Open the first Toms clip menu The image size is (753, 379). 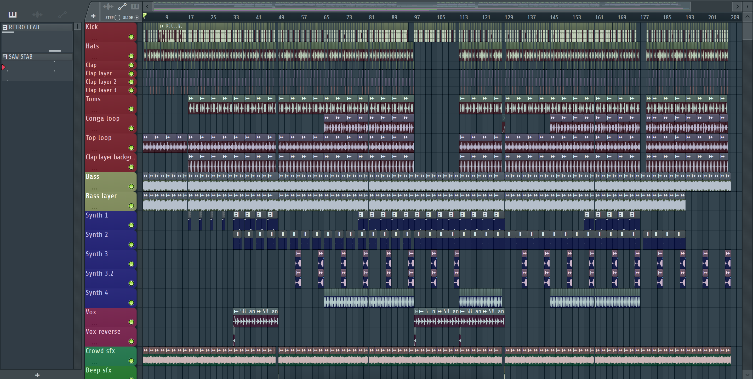click(191, 99)
